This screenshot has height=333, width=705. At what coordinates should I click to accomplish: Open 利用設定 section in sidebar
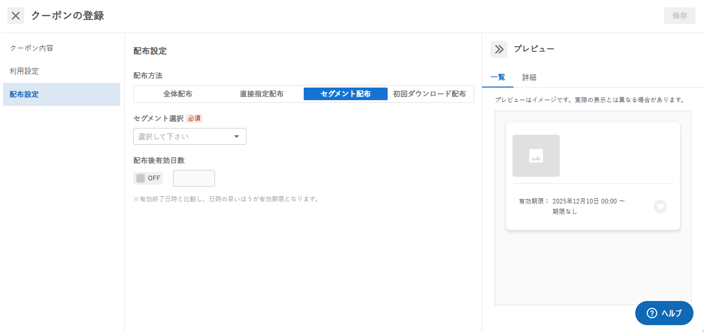click(x=61, y=71)
